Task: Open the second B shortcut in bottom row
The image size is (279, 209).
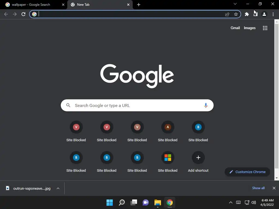Action: coord(107,158)
